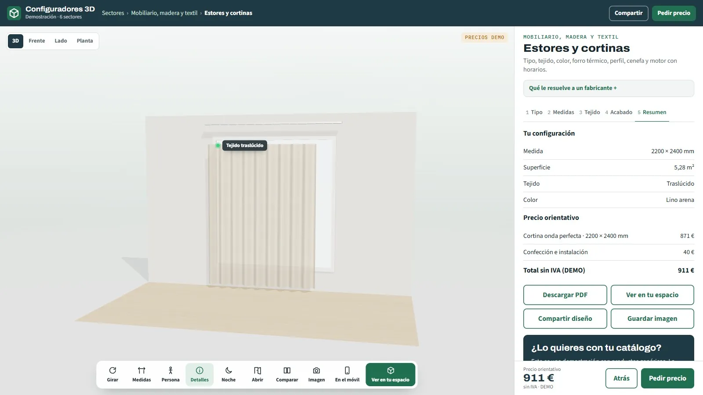Viewport: 703px width, 395px height.
Task: Click bottom Pedir precio button
Action: [x=667, y=378]
